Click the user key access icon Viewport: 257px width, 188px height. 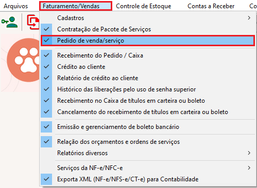10,22
